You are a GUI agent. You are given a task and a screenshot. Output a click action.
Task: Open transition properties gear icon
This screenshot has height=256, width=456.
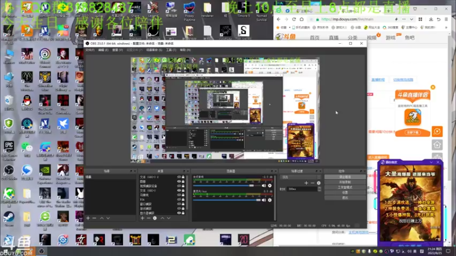coord(319,183)
